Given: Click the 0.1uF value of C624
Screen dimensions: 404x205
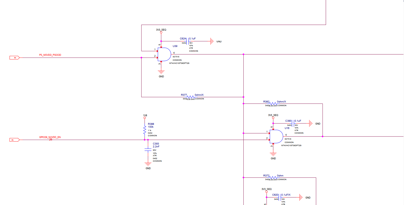Looking at the screenshot, I should (x=193, y=39).
